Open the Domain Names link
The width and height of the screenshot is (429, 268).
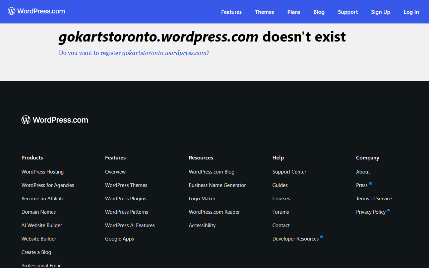click(x=39, y=212)
